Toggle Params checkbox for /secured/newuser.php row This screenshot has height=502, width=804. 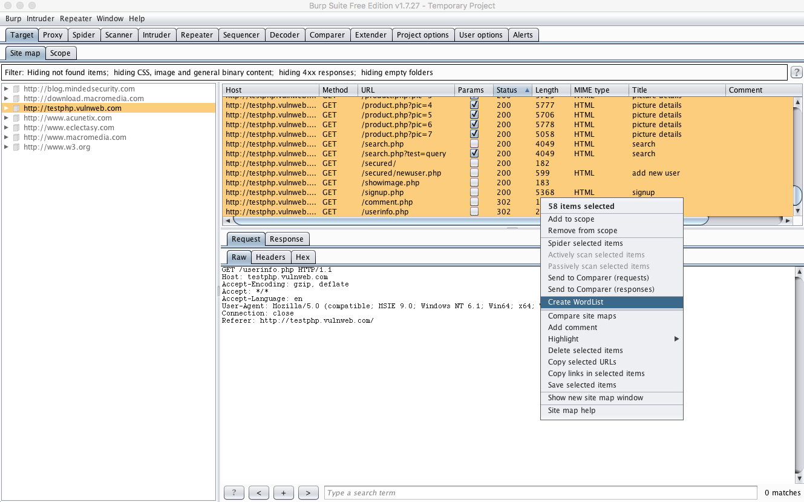tap(474, 173)
